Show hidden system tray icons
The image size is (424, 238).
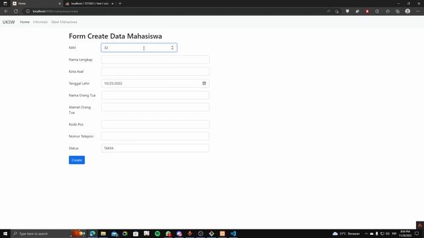pos(366,233)
